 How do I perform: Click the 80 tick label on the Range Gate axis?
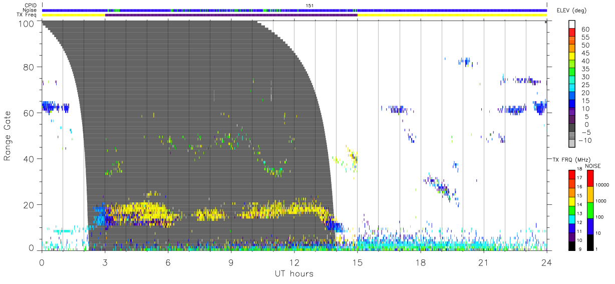[29, 67]
